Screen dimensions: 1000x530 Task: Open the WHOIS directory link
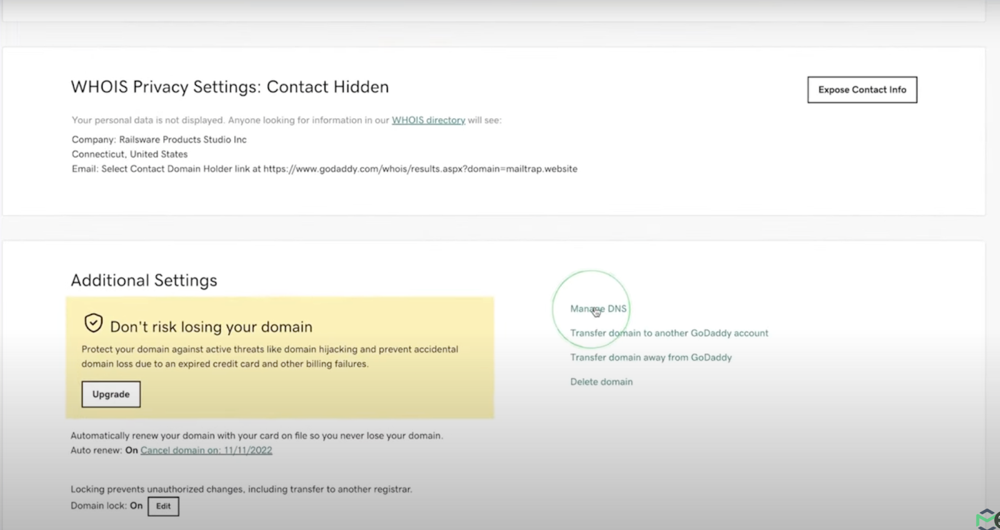(428, 120)
